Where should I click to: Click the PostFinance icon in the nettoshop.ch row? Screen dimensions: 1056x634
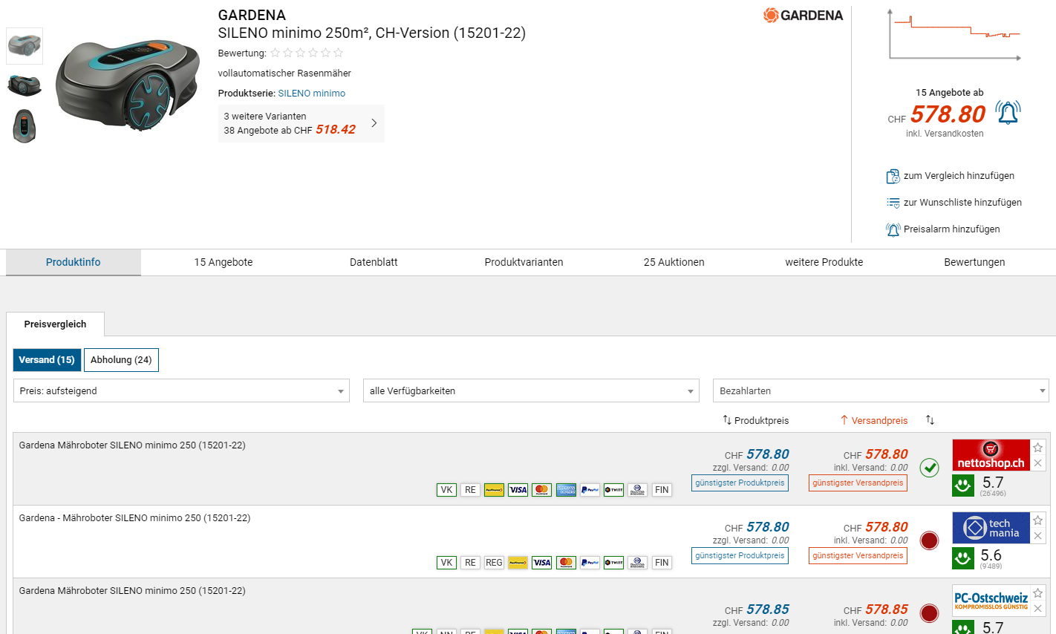(x=494, y=490)
